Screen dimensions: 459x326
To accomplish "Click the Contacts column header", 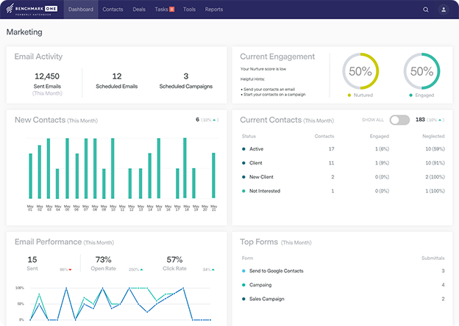I will pos(324,136).
